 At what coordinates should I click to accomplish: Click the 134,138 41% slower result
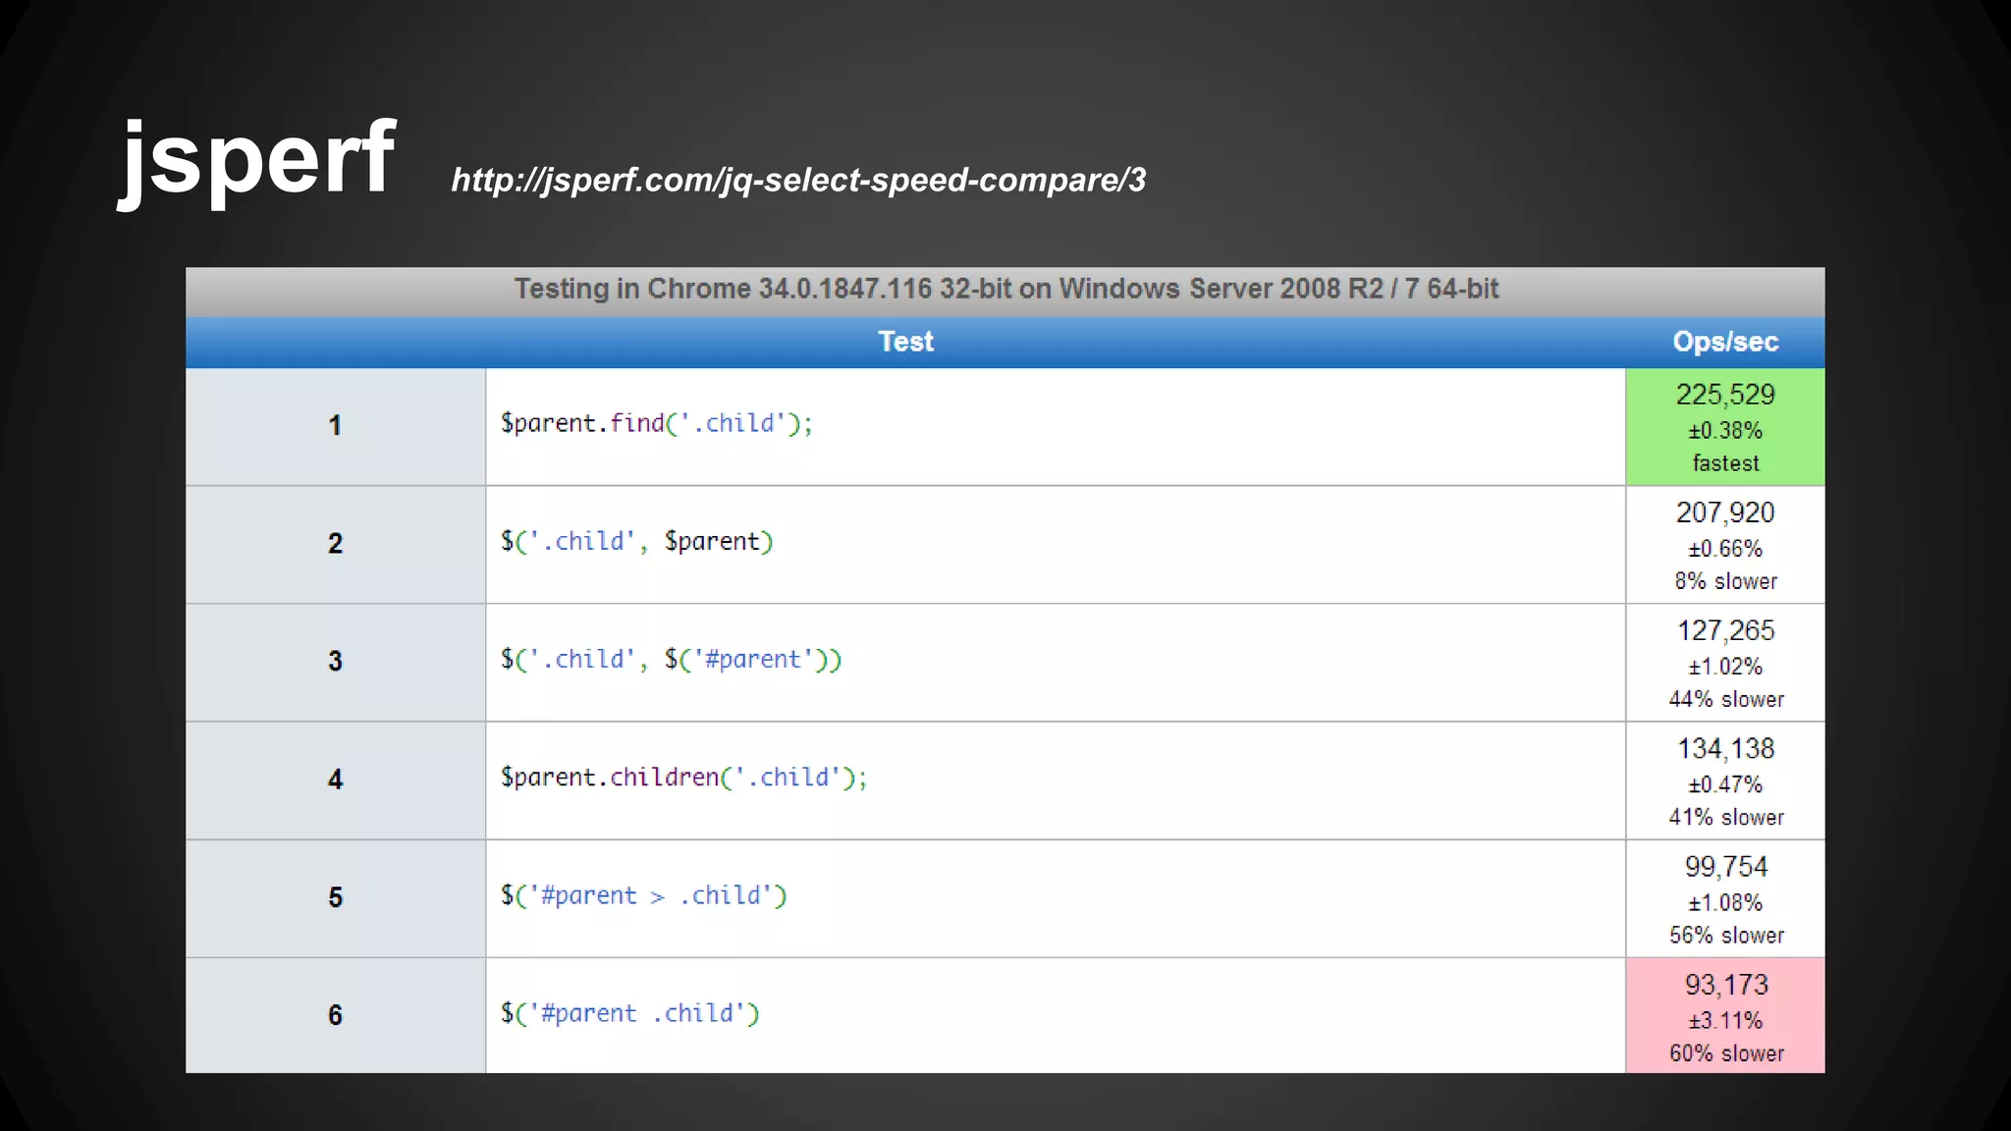[x=1725, y=781]
